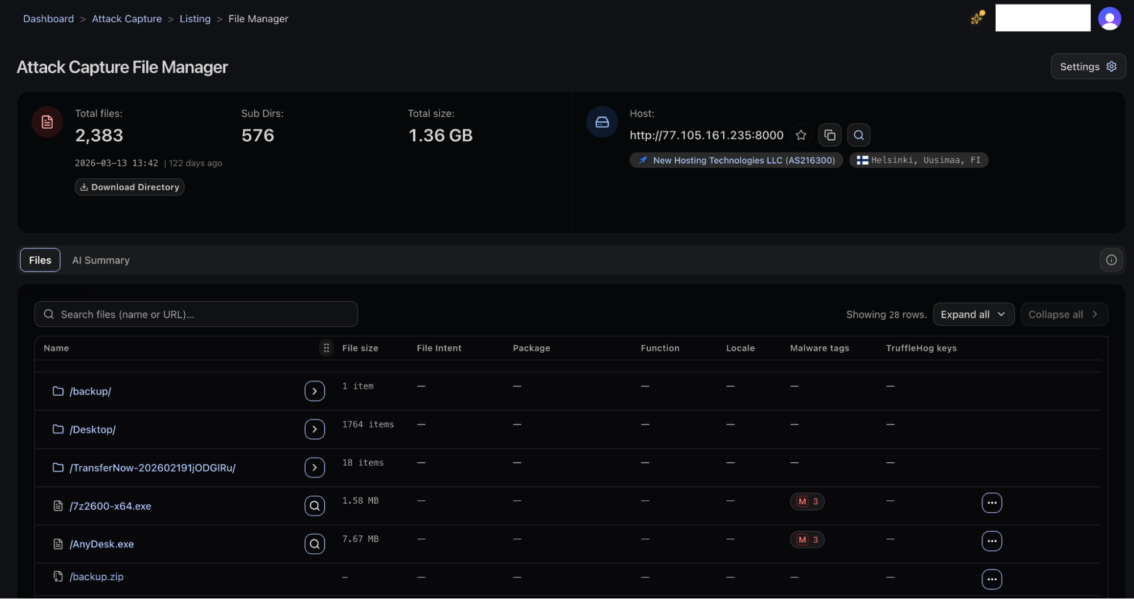Expand the /backup/ folder
1134x599 pixels.
(314, 391)
